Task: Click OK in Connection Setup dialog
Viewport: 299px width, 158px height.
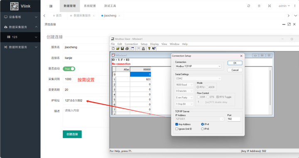Action: click(x=235, y=63)
